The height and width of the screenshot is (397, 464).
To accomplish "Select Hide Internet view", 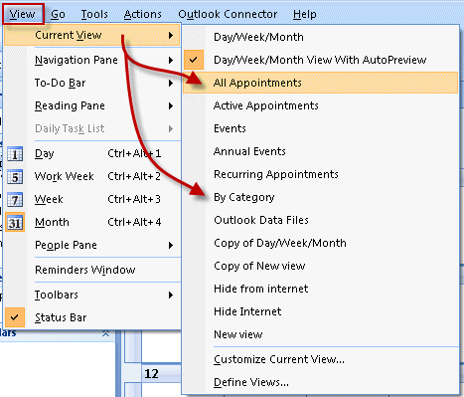I will click(x=321, y=311).
